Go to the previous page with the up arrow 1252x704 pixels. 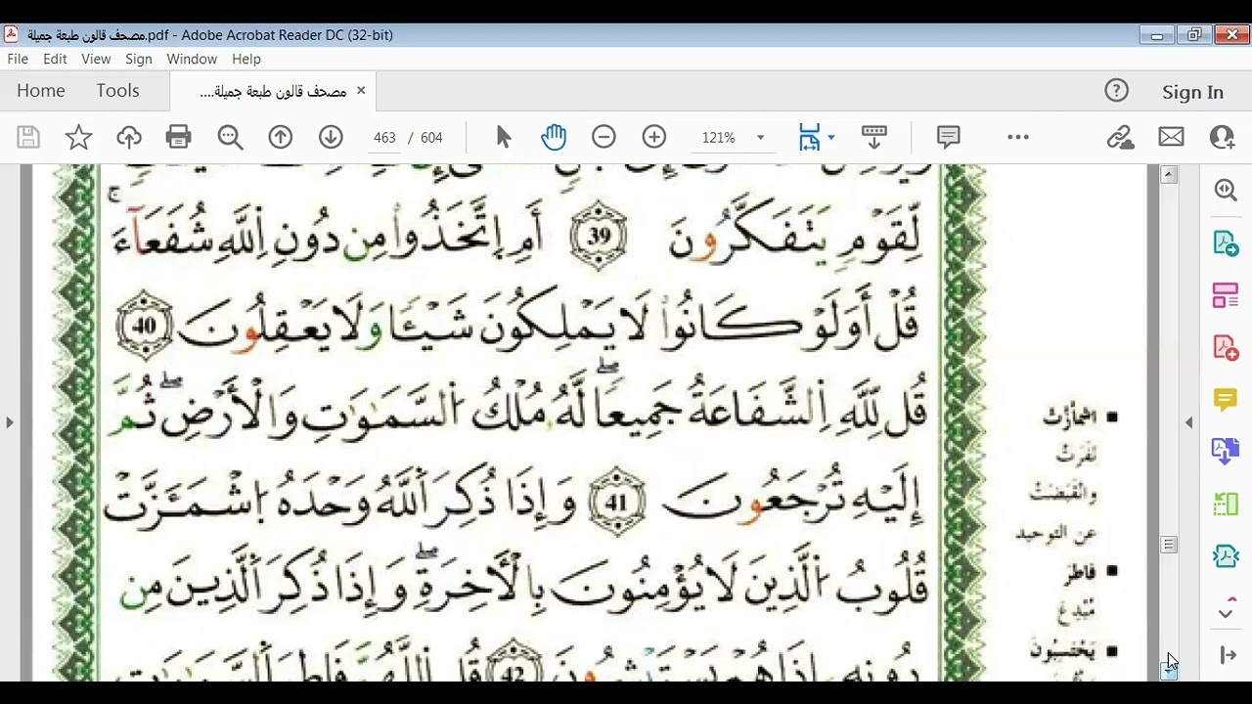pos(281,137)
